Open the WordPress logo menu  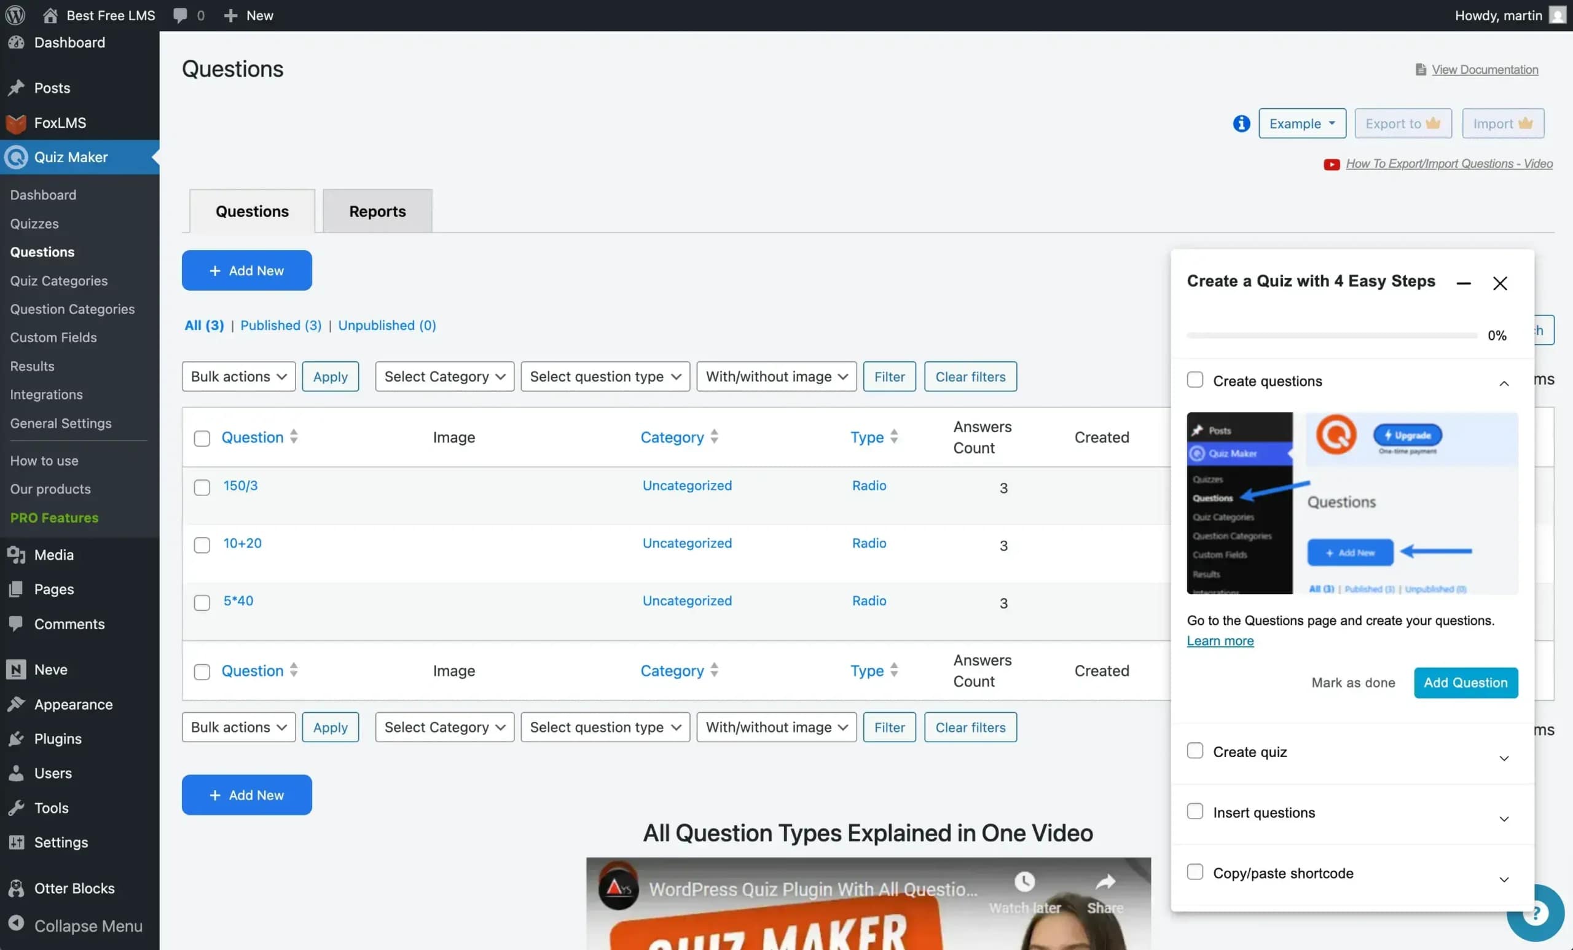pos(15,15)
